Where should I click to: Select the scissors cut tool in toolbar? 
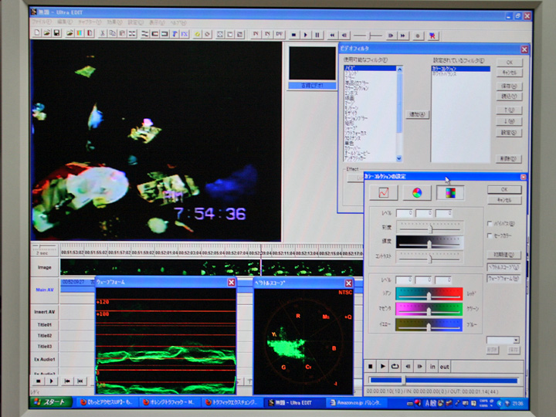[x=103, y=34]
